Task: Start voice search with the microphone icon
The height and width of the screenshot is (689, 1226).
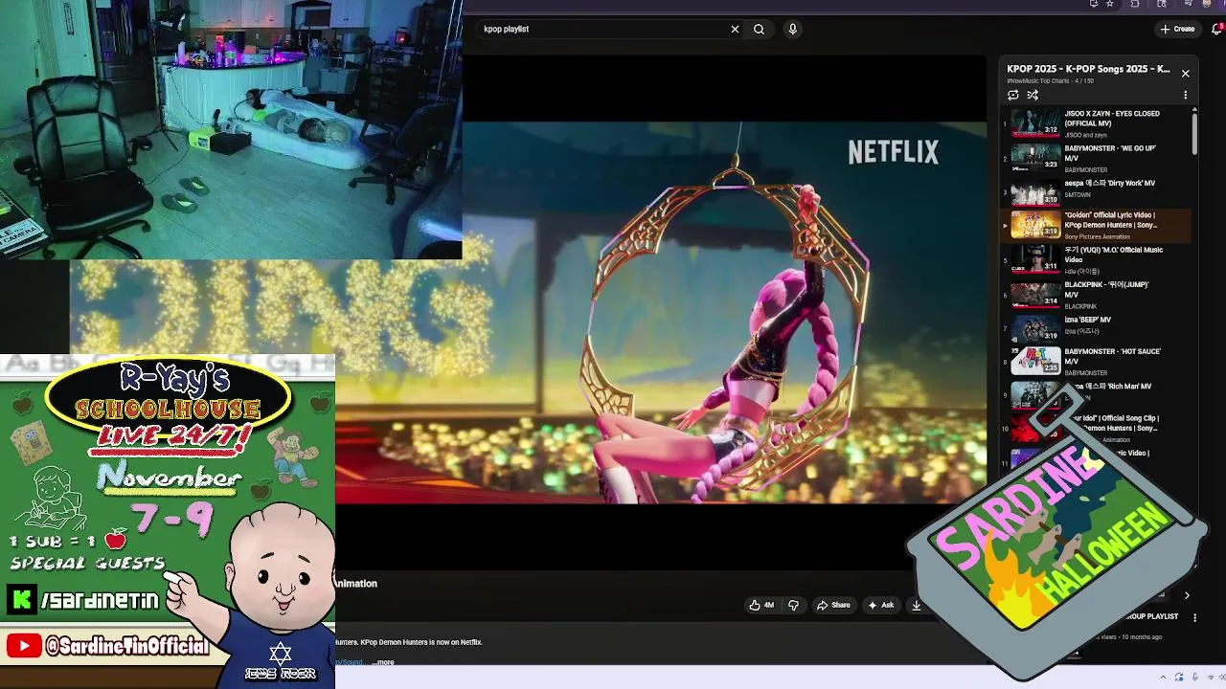Action: (x=792, y=29)
